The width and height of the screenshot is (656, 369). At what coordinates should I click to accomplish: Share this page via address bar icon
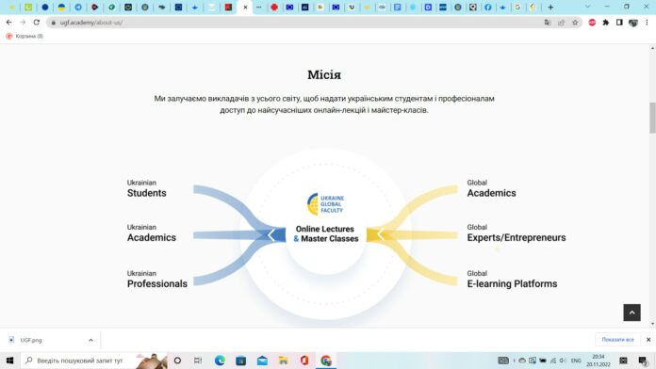coord(561,23)
